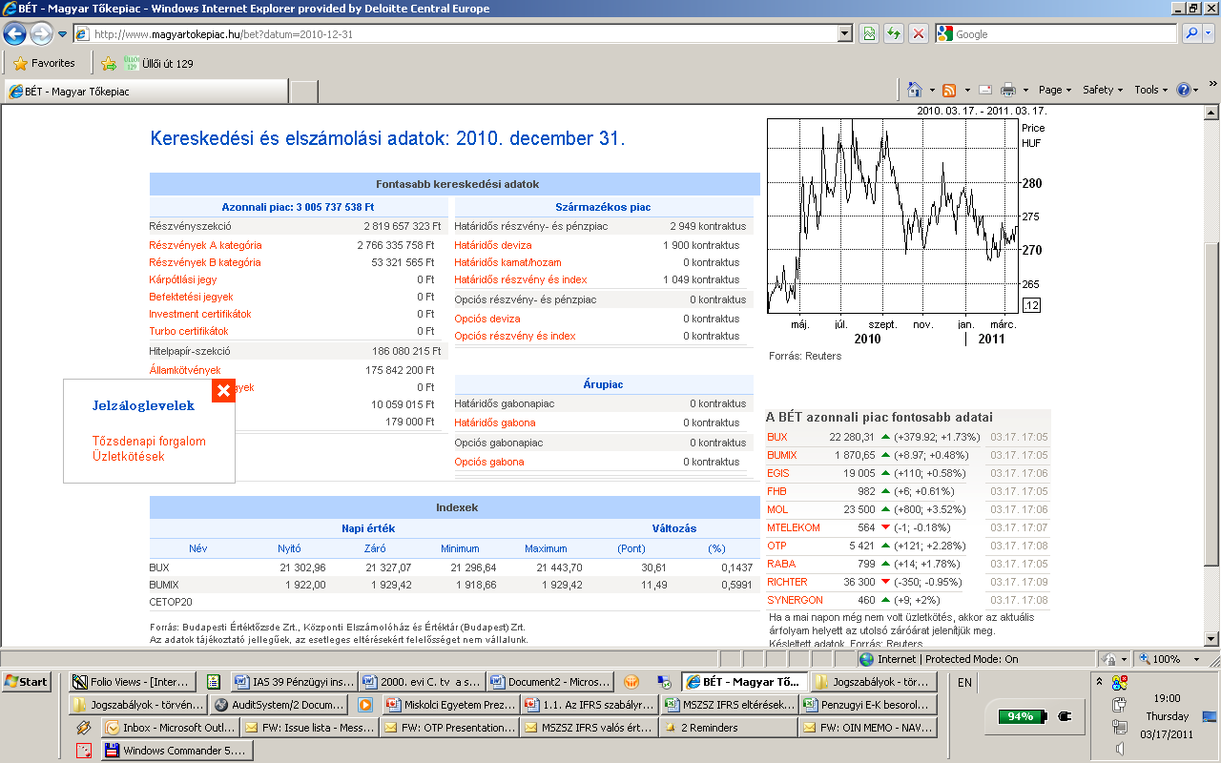Open the Tools menu
The width and height of the screenshot is (1221, 763).
coord(1151,90)
